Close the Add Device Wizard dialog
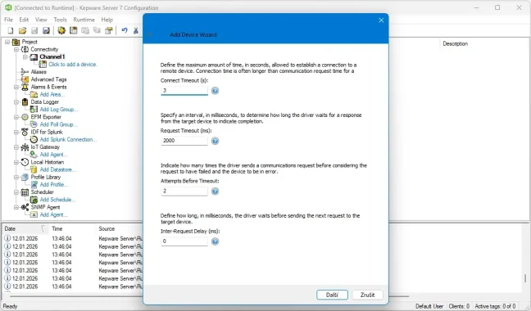This screenshot has width=531, height=311. tap(381, 20)
